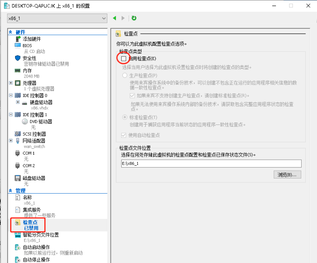Open the 内存 settings entry
This screenshot has width=317, height=263.
point(27,71)
